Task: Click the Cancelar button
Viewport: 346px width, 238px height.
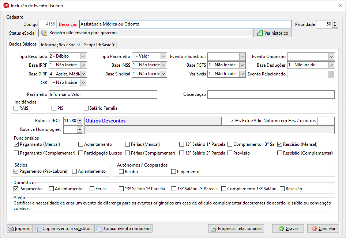Action: [323, 229]
